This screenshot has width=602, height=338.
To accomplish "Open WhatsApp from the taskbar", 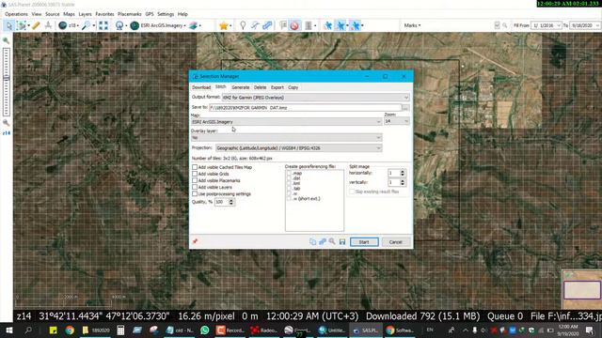I will [205, 330].
